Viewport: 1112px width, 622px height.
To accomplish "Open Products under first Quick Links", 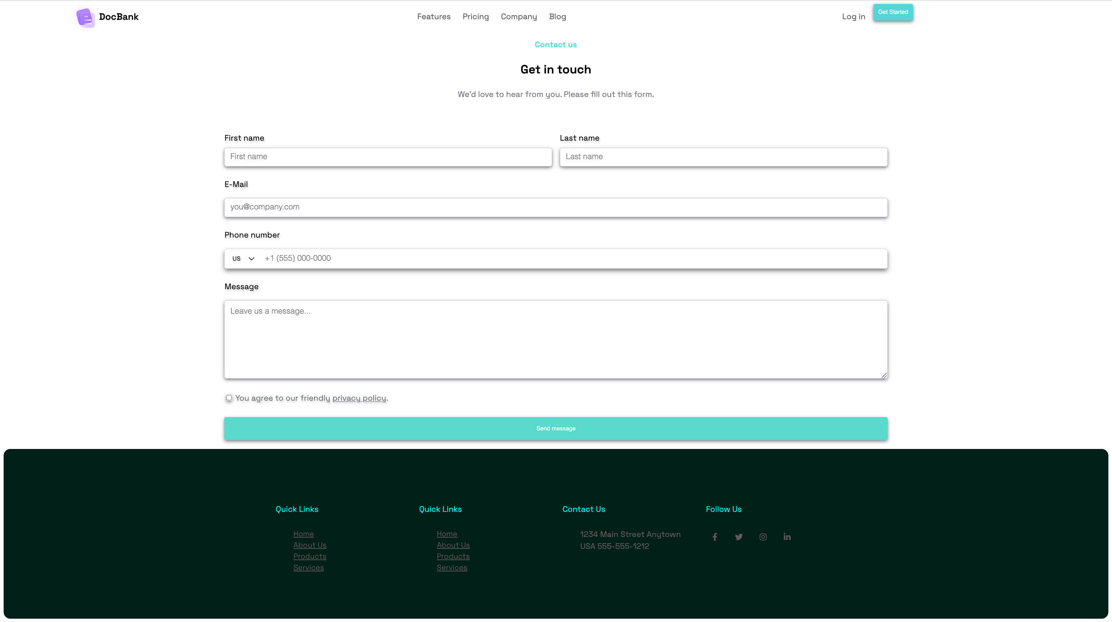I will 309,556.
